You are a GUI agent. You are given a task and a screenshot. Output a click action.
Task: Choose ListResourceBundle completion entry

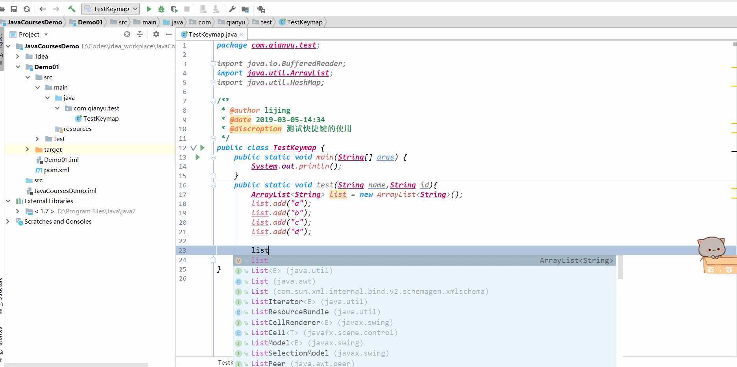pos(425,312)
